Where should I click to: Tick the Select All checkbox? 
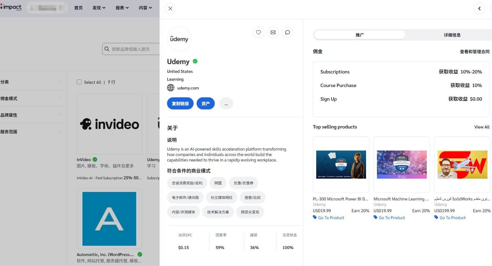point(79,82)
